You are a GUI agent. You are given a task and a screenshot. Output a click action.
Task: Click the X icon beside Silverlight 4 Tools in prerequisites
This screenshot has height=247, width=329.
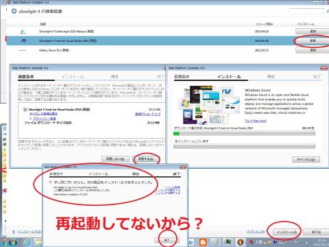[x=25, y=110]
